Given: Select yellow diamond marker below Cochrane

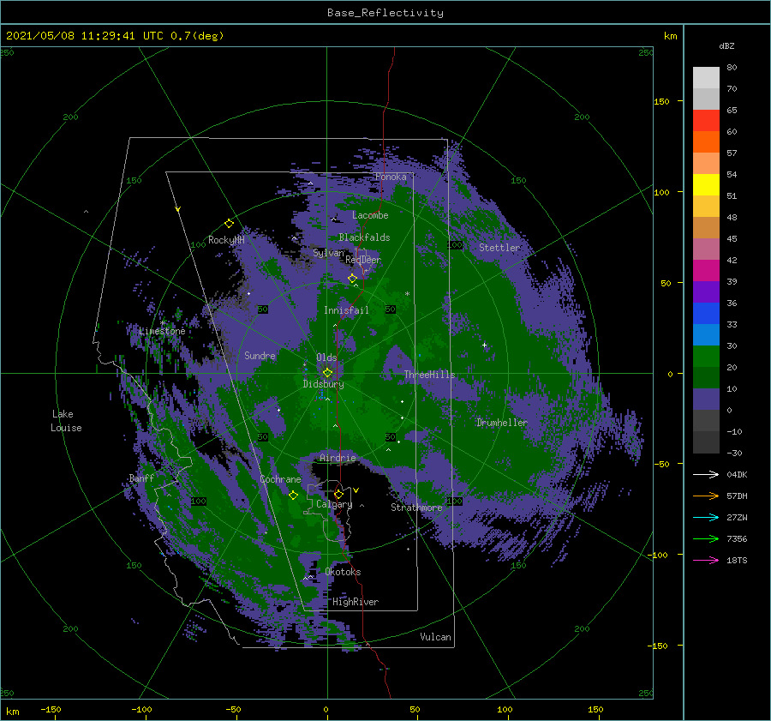Looking at the screenshot, I should tap(293, 496).
